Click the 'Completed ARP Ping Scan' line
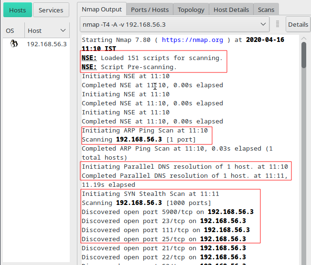This screenshot has width=311, height=265. pyautogui.click(x=177, y=153)
